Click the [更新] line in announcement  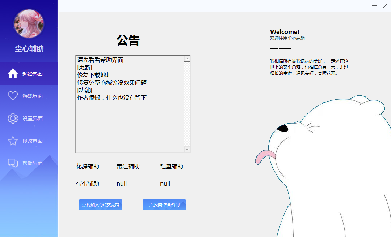point(84,68)
